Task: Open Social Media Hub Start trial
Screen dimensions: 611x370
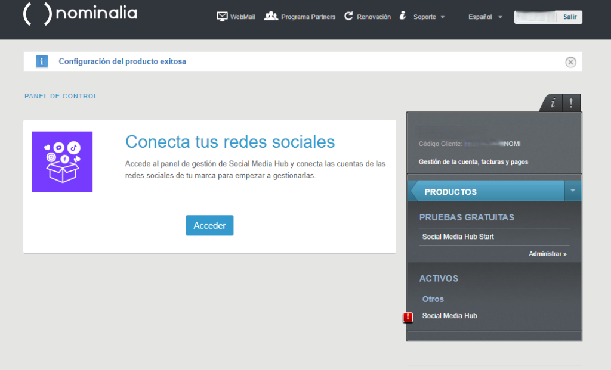Action: click(458, 237)
